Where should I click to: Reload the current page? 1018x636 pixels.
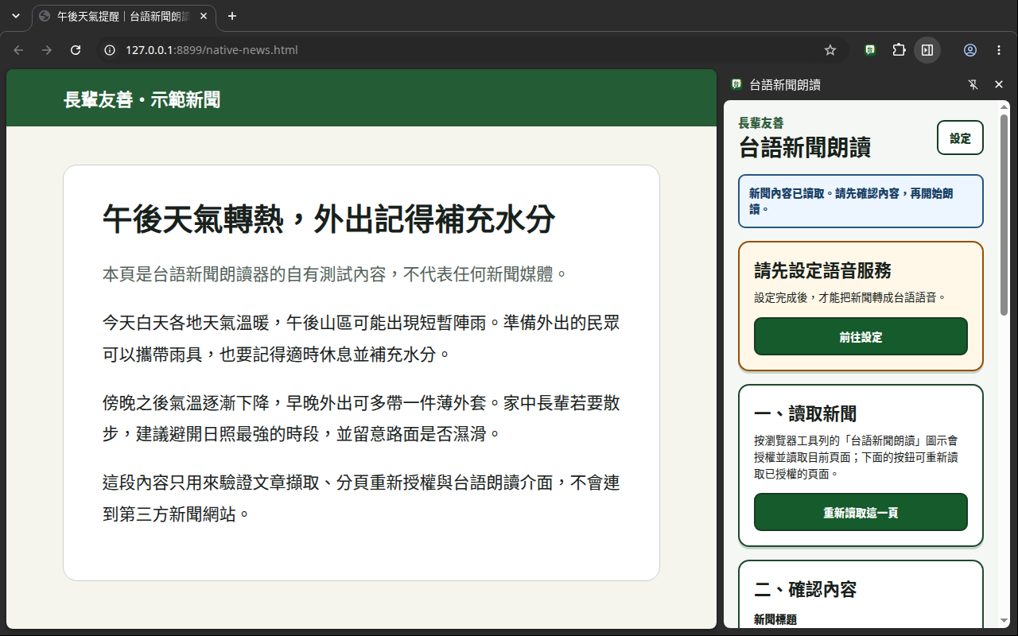tap(76, 50)
